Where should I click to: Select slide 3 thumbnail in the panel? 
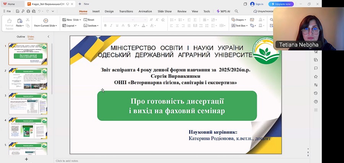tap(28, 104)
